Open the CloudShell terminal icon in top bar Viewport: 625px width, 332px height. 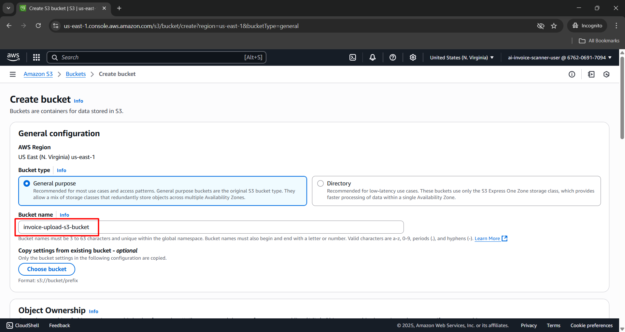(353, 57)
